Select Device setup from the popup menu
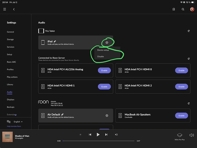This screenshot has width=197, height=148. tap(103, 50)
